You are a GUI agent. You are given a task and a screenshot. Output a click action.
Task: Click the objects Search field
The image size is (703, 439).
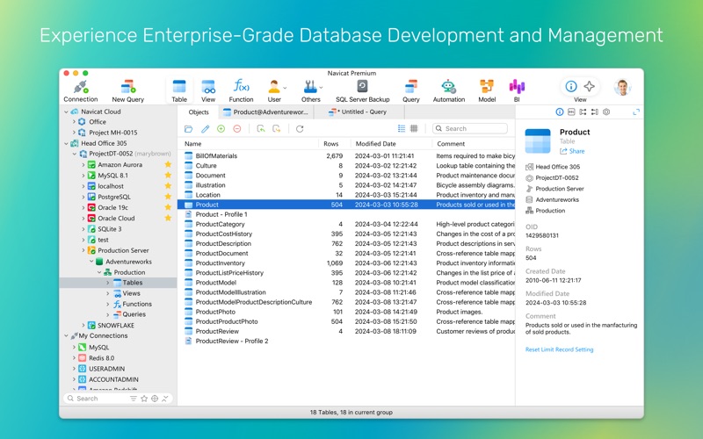470,128
